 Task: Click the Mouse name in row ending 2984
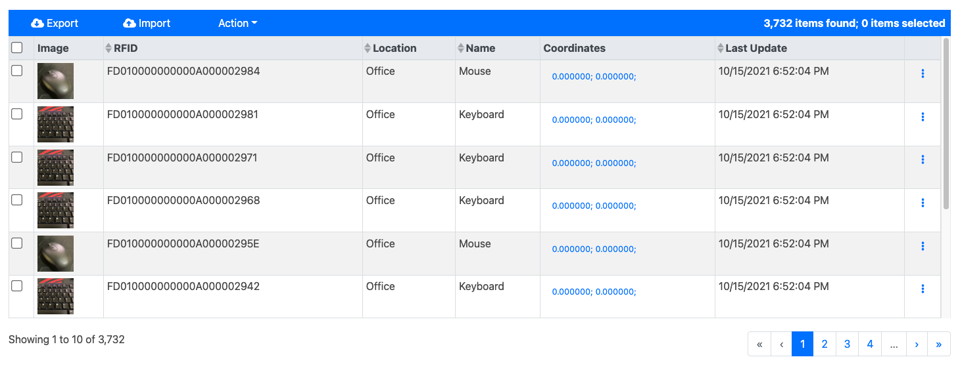pyautogui.click(x=475, y=71)
